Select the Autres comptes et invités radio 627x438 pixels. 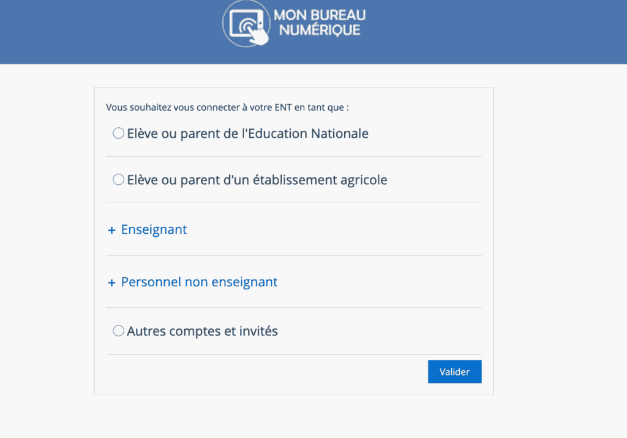coord(119,331)
